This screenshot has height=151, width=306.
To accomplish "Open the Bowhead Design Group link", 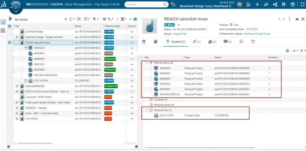I will [x=257, y=34].
